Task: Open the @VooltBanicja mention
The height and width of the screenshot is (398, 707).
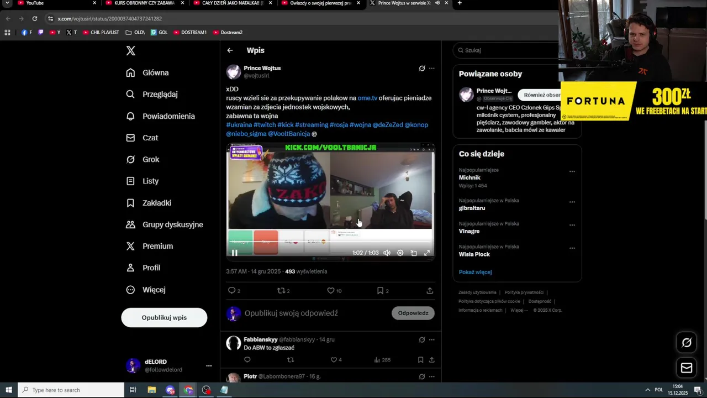Action: pyautogui.click(x=289, y=134)
